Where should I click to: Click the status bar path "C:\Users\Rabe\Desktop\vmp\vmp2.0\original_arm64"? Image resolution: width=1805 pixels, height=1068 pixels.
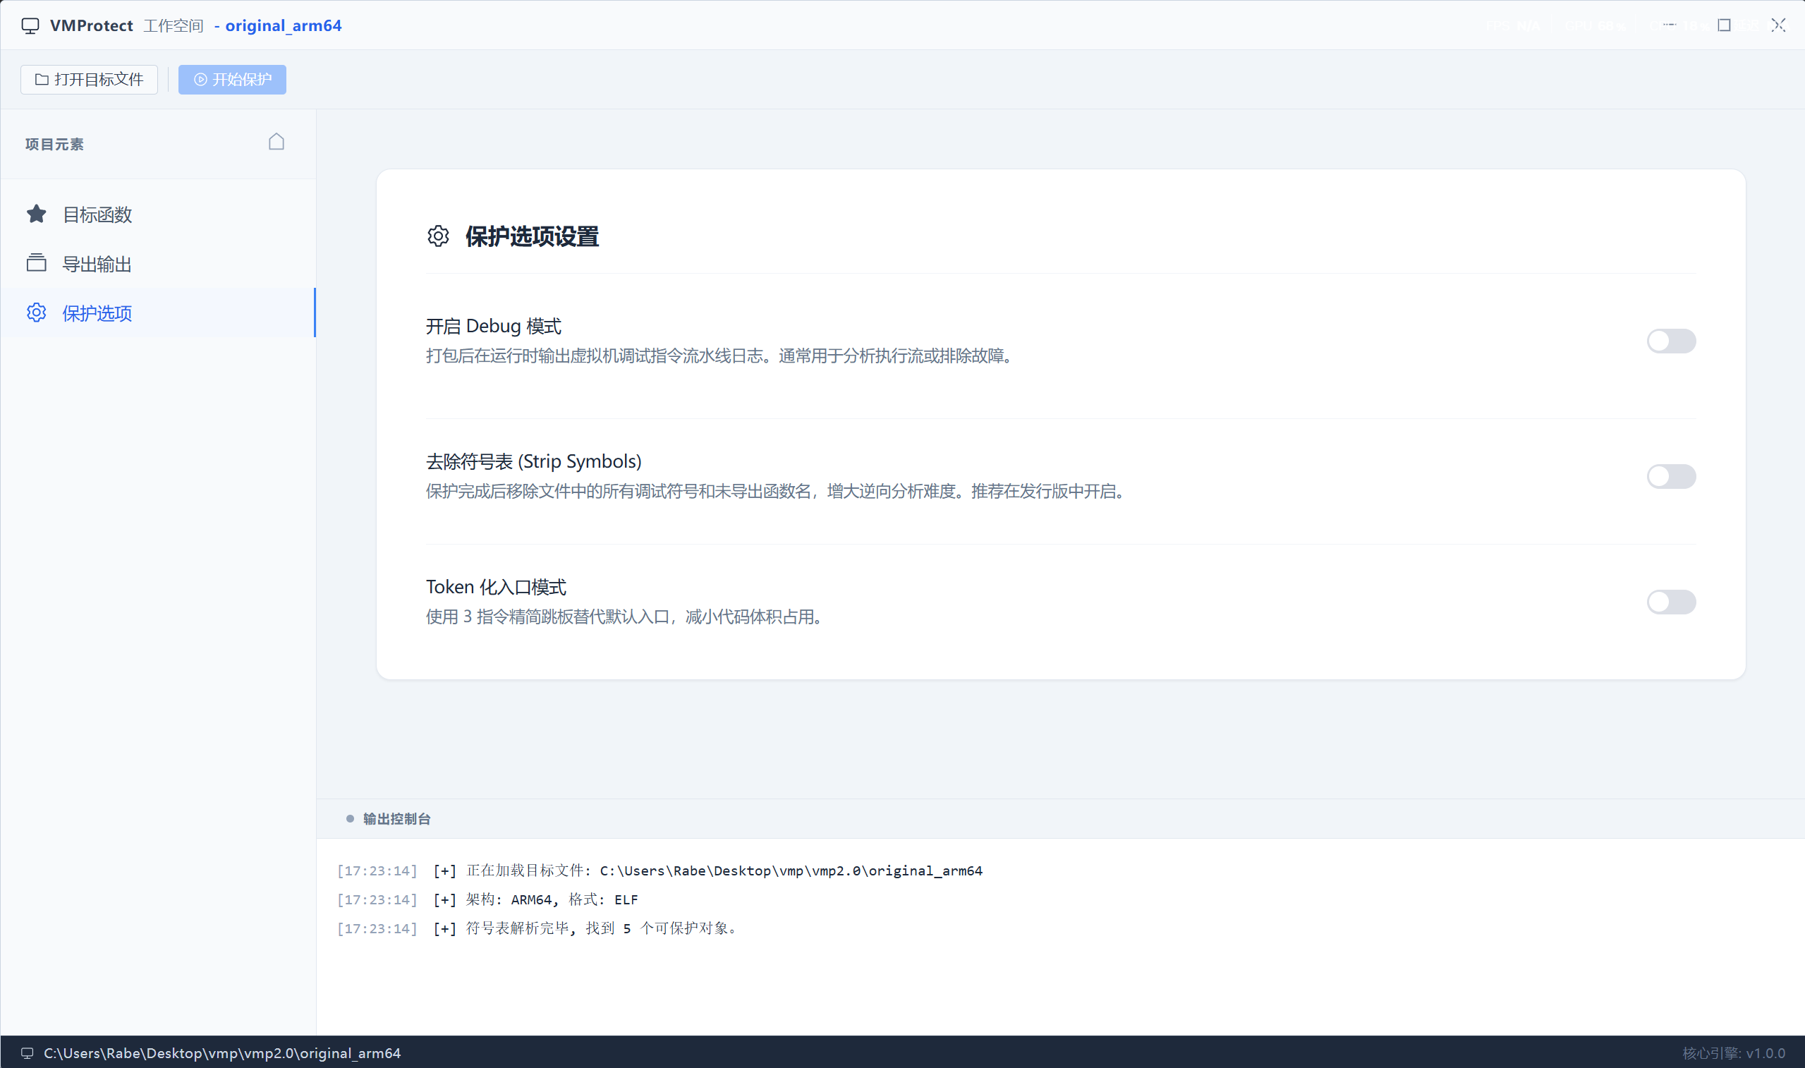[x=222, y=1053]
